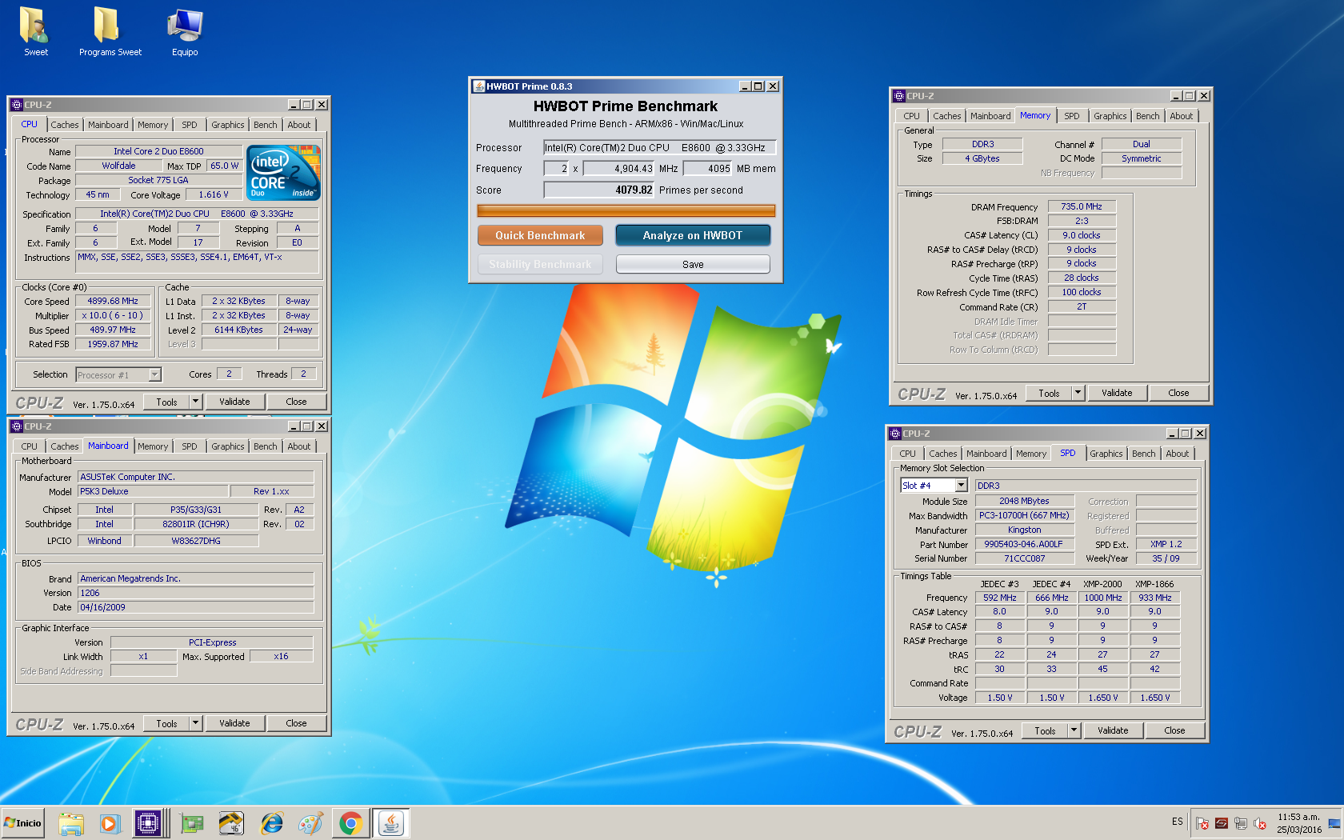This screenshot has width=1344, height=840.
Task: Open the red AMD tray icon
Action: click(1222, 823)
